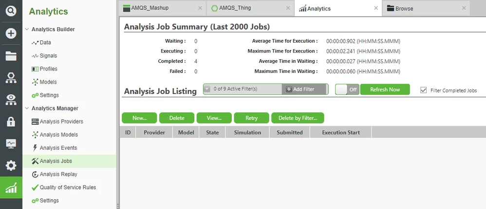
Task: Click the sidebar splitter handle dots
Action: (117, 206)
